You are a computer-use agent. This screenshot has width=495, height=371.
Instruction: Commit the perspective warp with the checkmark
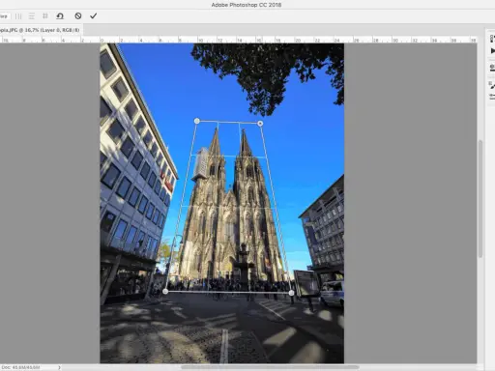click(x=94, y=15)
